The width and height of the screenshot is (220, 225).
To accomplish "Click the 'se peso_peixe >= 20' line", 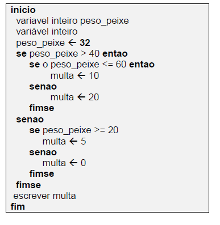I will 74,130.
